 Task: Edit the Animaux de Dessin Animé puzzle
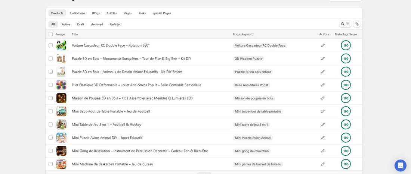(x=323, y=72)
